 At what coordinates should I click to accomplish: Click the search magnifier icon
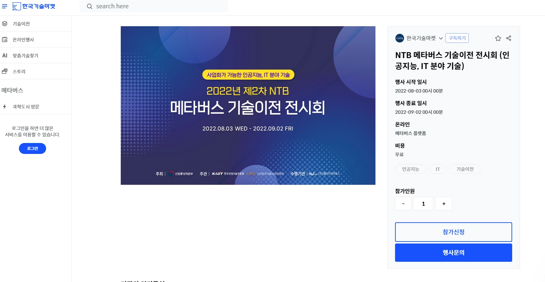pyautogui.click(x=90, y=6)
